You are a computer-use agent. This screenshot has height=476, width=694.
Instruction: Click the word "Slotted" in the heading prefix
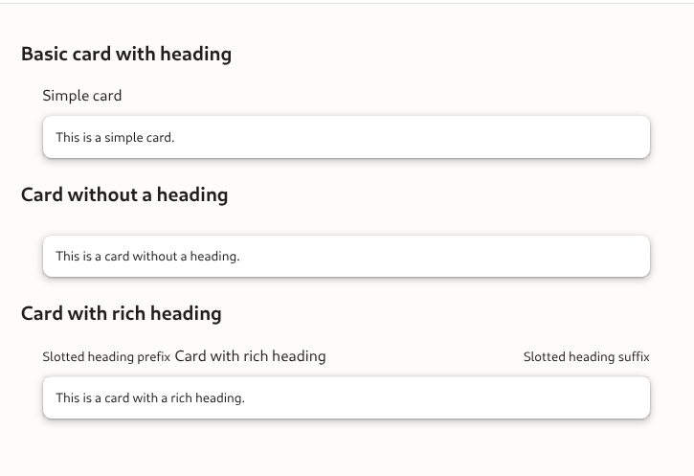[63, 357]
